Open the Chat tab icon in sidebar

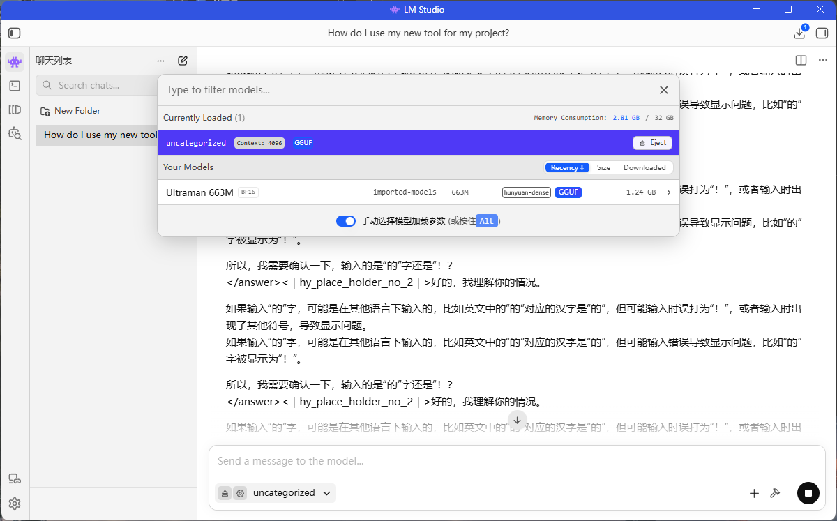click(15, 62)
